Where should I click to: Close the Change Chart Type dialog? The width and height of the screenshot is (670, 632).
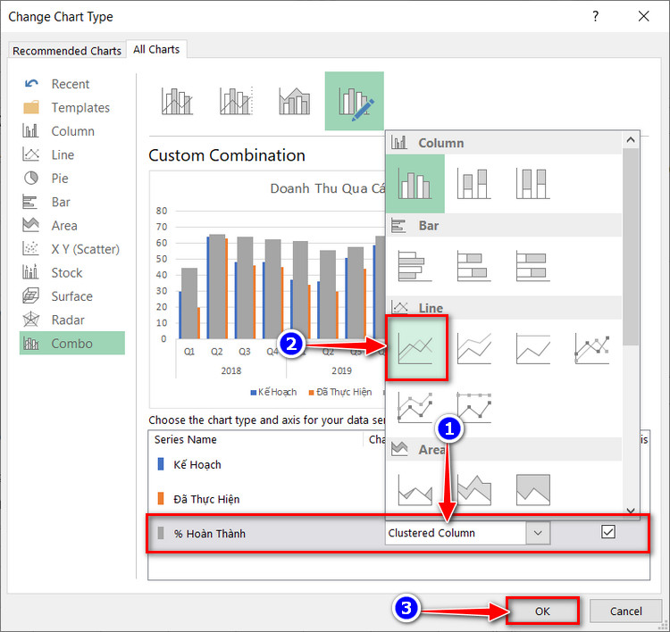tap(643, 16)
